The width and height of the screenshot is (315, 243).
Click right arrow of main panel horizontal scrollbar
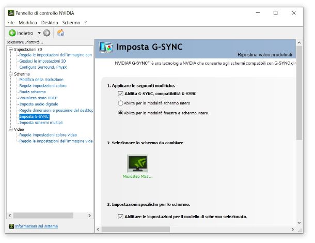point(293,230)
